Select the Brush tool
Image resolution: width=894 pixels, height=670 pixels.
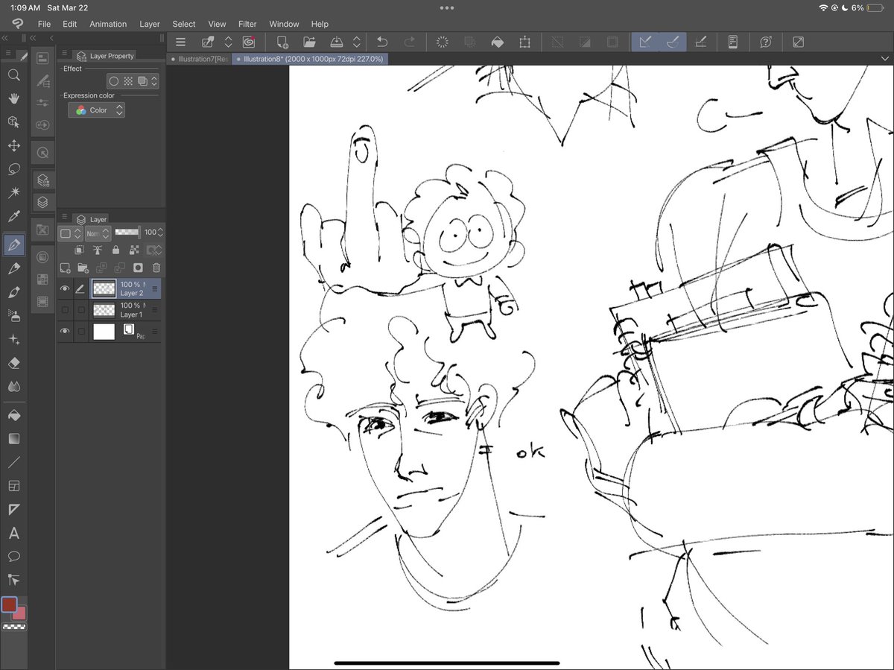(x=13, y=292)
